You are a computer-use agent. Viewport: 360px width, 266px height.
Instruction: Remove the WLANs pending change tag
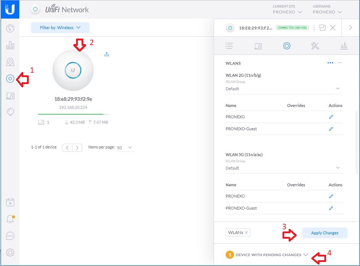click(x=246, y=233)
